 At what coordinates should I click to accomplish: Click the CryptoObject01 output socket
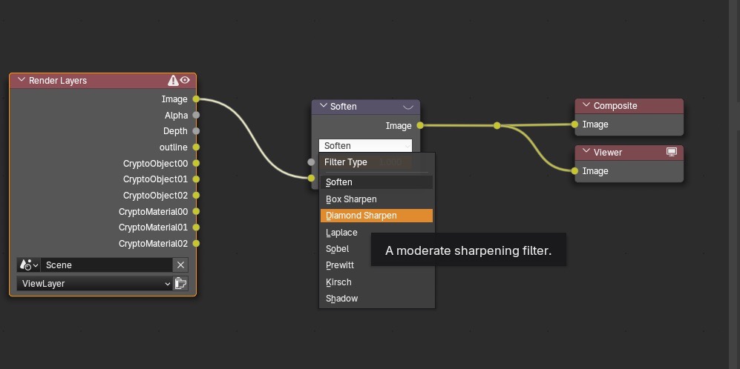tap(196, 179)
